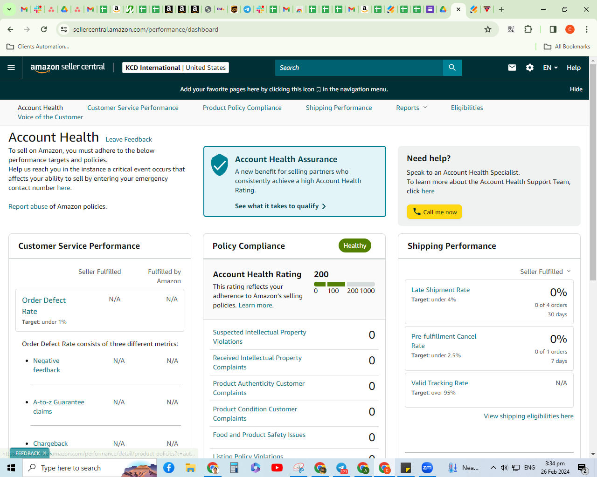Open the buyer messages envelope icon

(512, 68)
